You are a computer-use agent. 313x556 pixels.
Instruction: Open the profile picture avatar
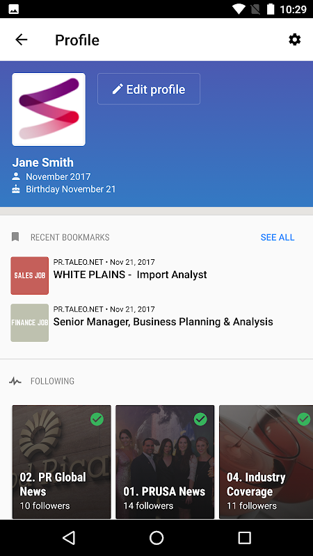49,110
